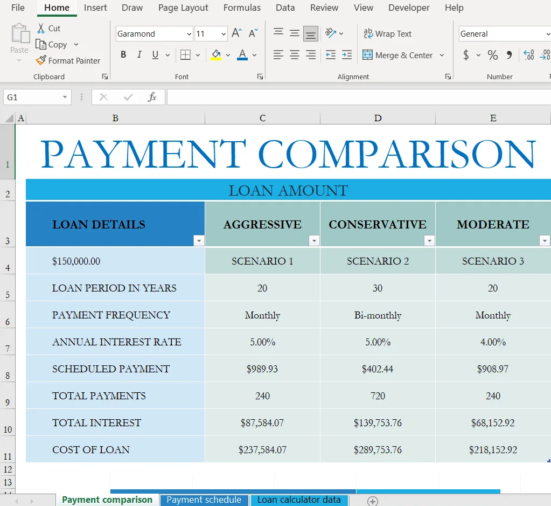Expand the Borders options arrow

198,55
